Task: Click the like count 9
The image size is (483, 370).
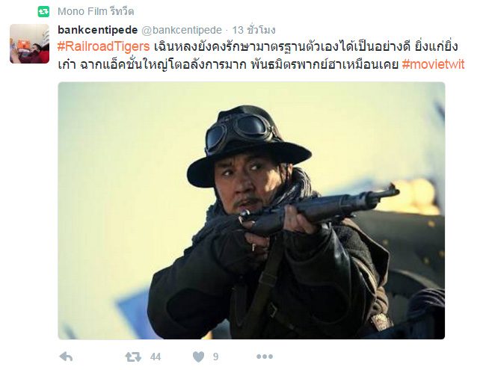Action: coord(215,357)
